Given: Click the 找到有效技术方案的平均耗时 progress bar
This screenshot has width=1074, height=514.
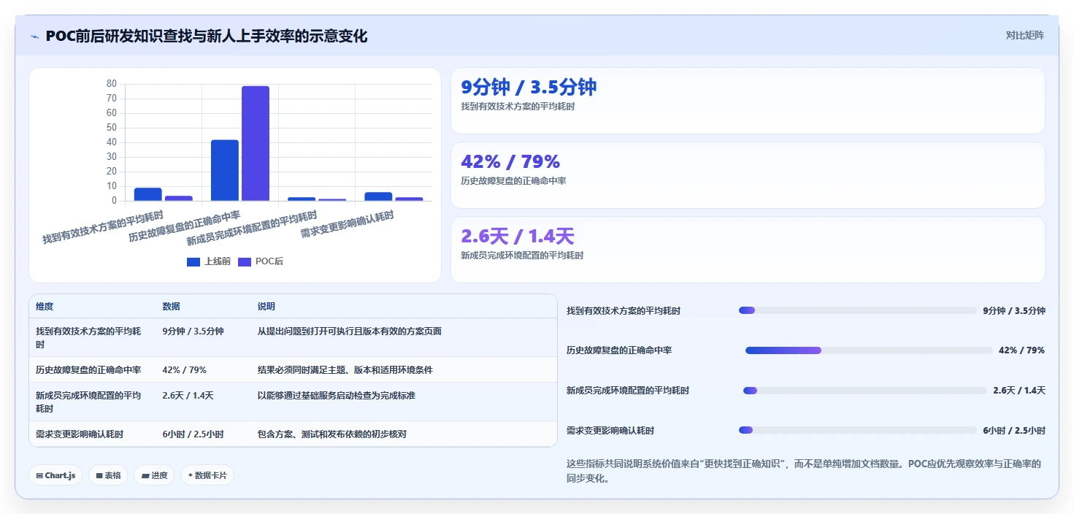Looking at the screenshot, I should click(x=857, y=310).
